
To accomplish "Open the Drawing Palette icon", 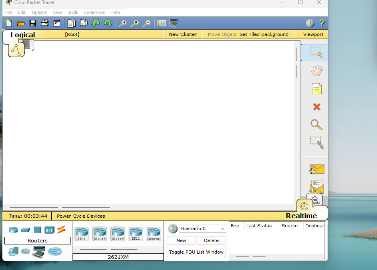I will [161, 23].
